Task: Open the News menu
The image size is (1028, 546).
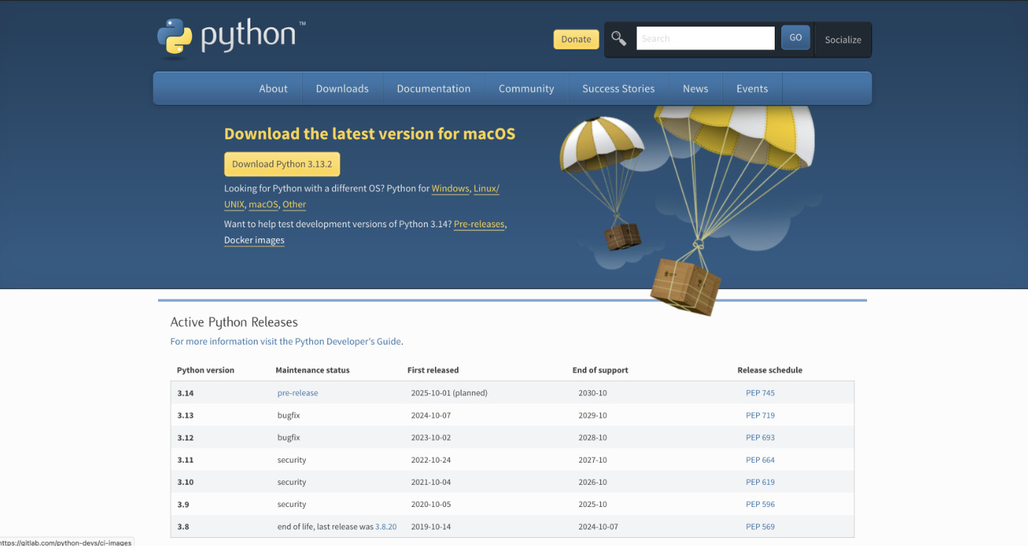Action: 695,89
